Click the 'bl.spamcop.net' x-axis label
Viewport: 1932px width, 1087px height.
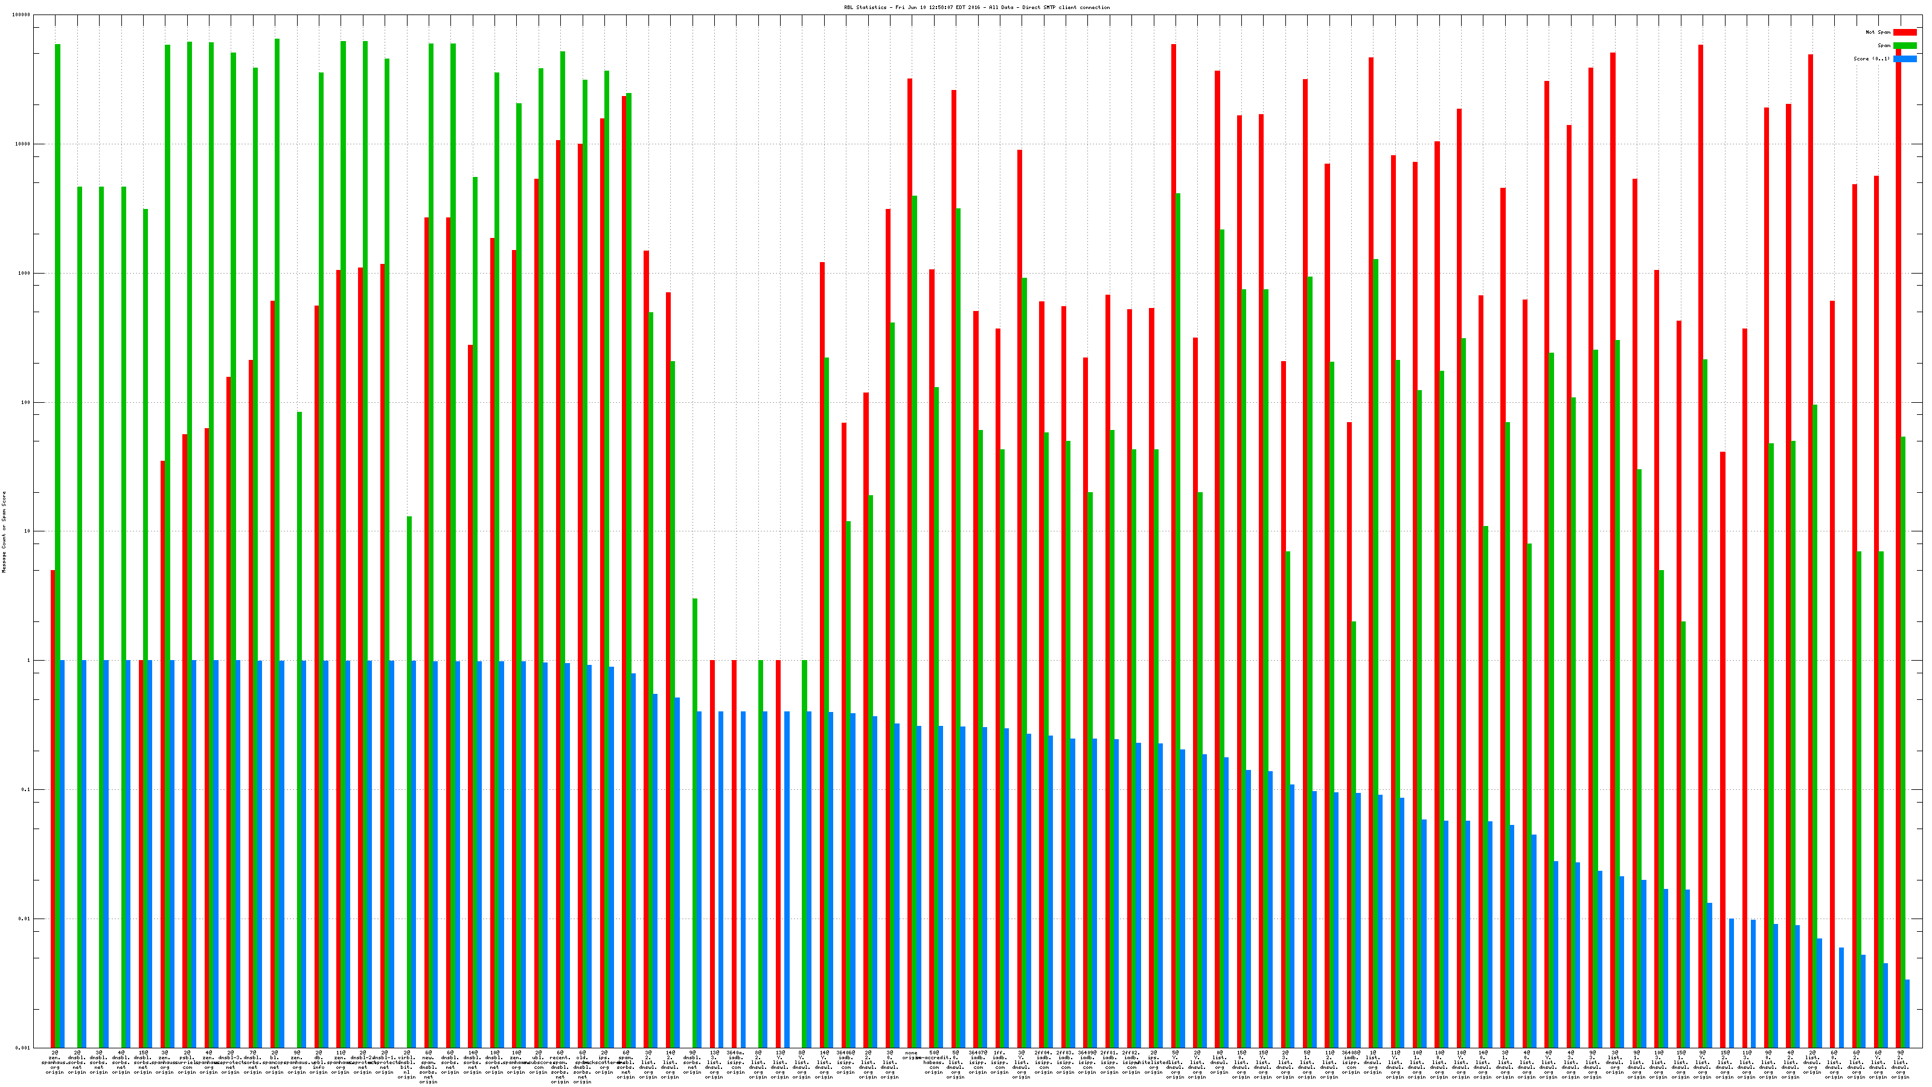click(275, 1062)
